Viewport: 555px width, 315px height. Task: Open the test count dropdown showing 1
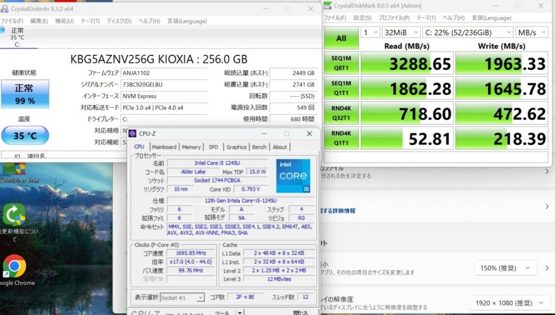pyautogui.click(x=370, y=33)
